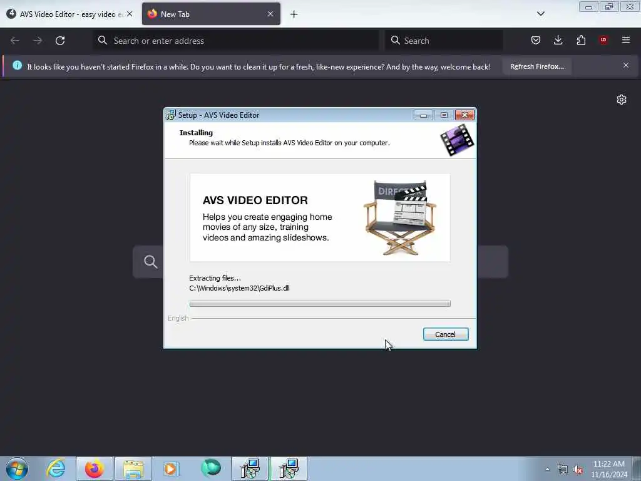Viewport: 641px width, 481px height.
Task: Open the Windows Start menu orb
Action: pyautogui.click(x=17, y=468)
